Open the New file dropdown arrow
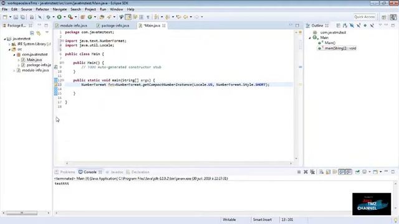 (x=10, y=17)
